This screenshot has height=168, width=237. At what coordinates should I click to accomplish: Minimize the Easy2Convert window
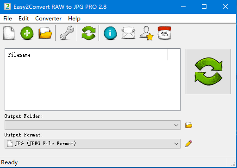click(x=183, y=7)
